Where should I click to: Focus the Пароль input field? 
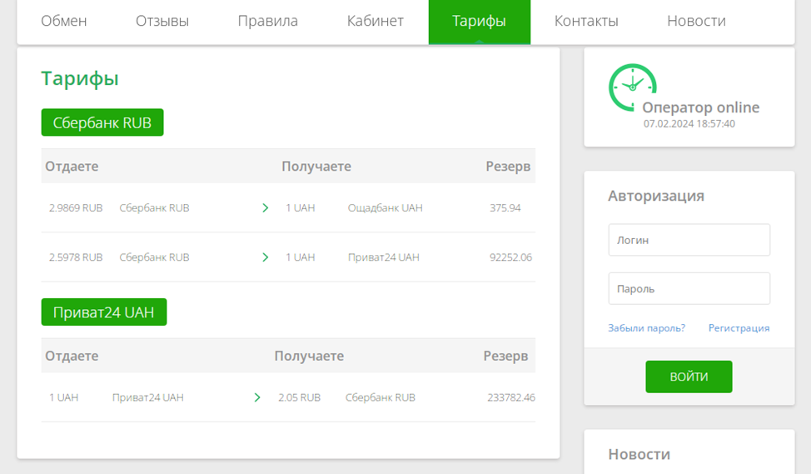(689, 289)
